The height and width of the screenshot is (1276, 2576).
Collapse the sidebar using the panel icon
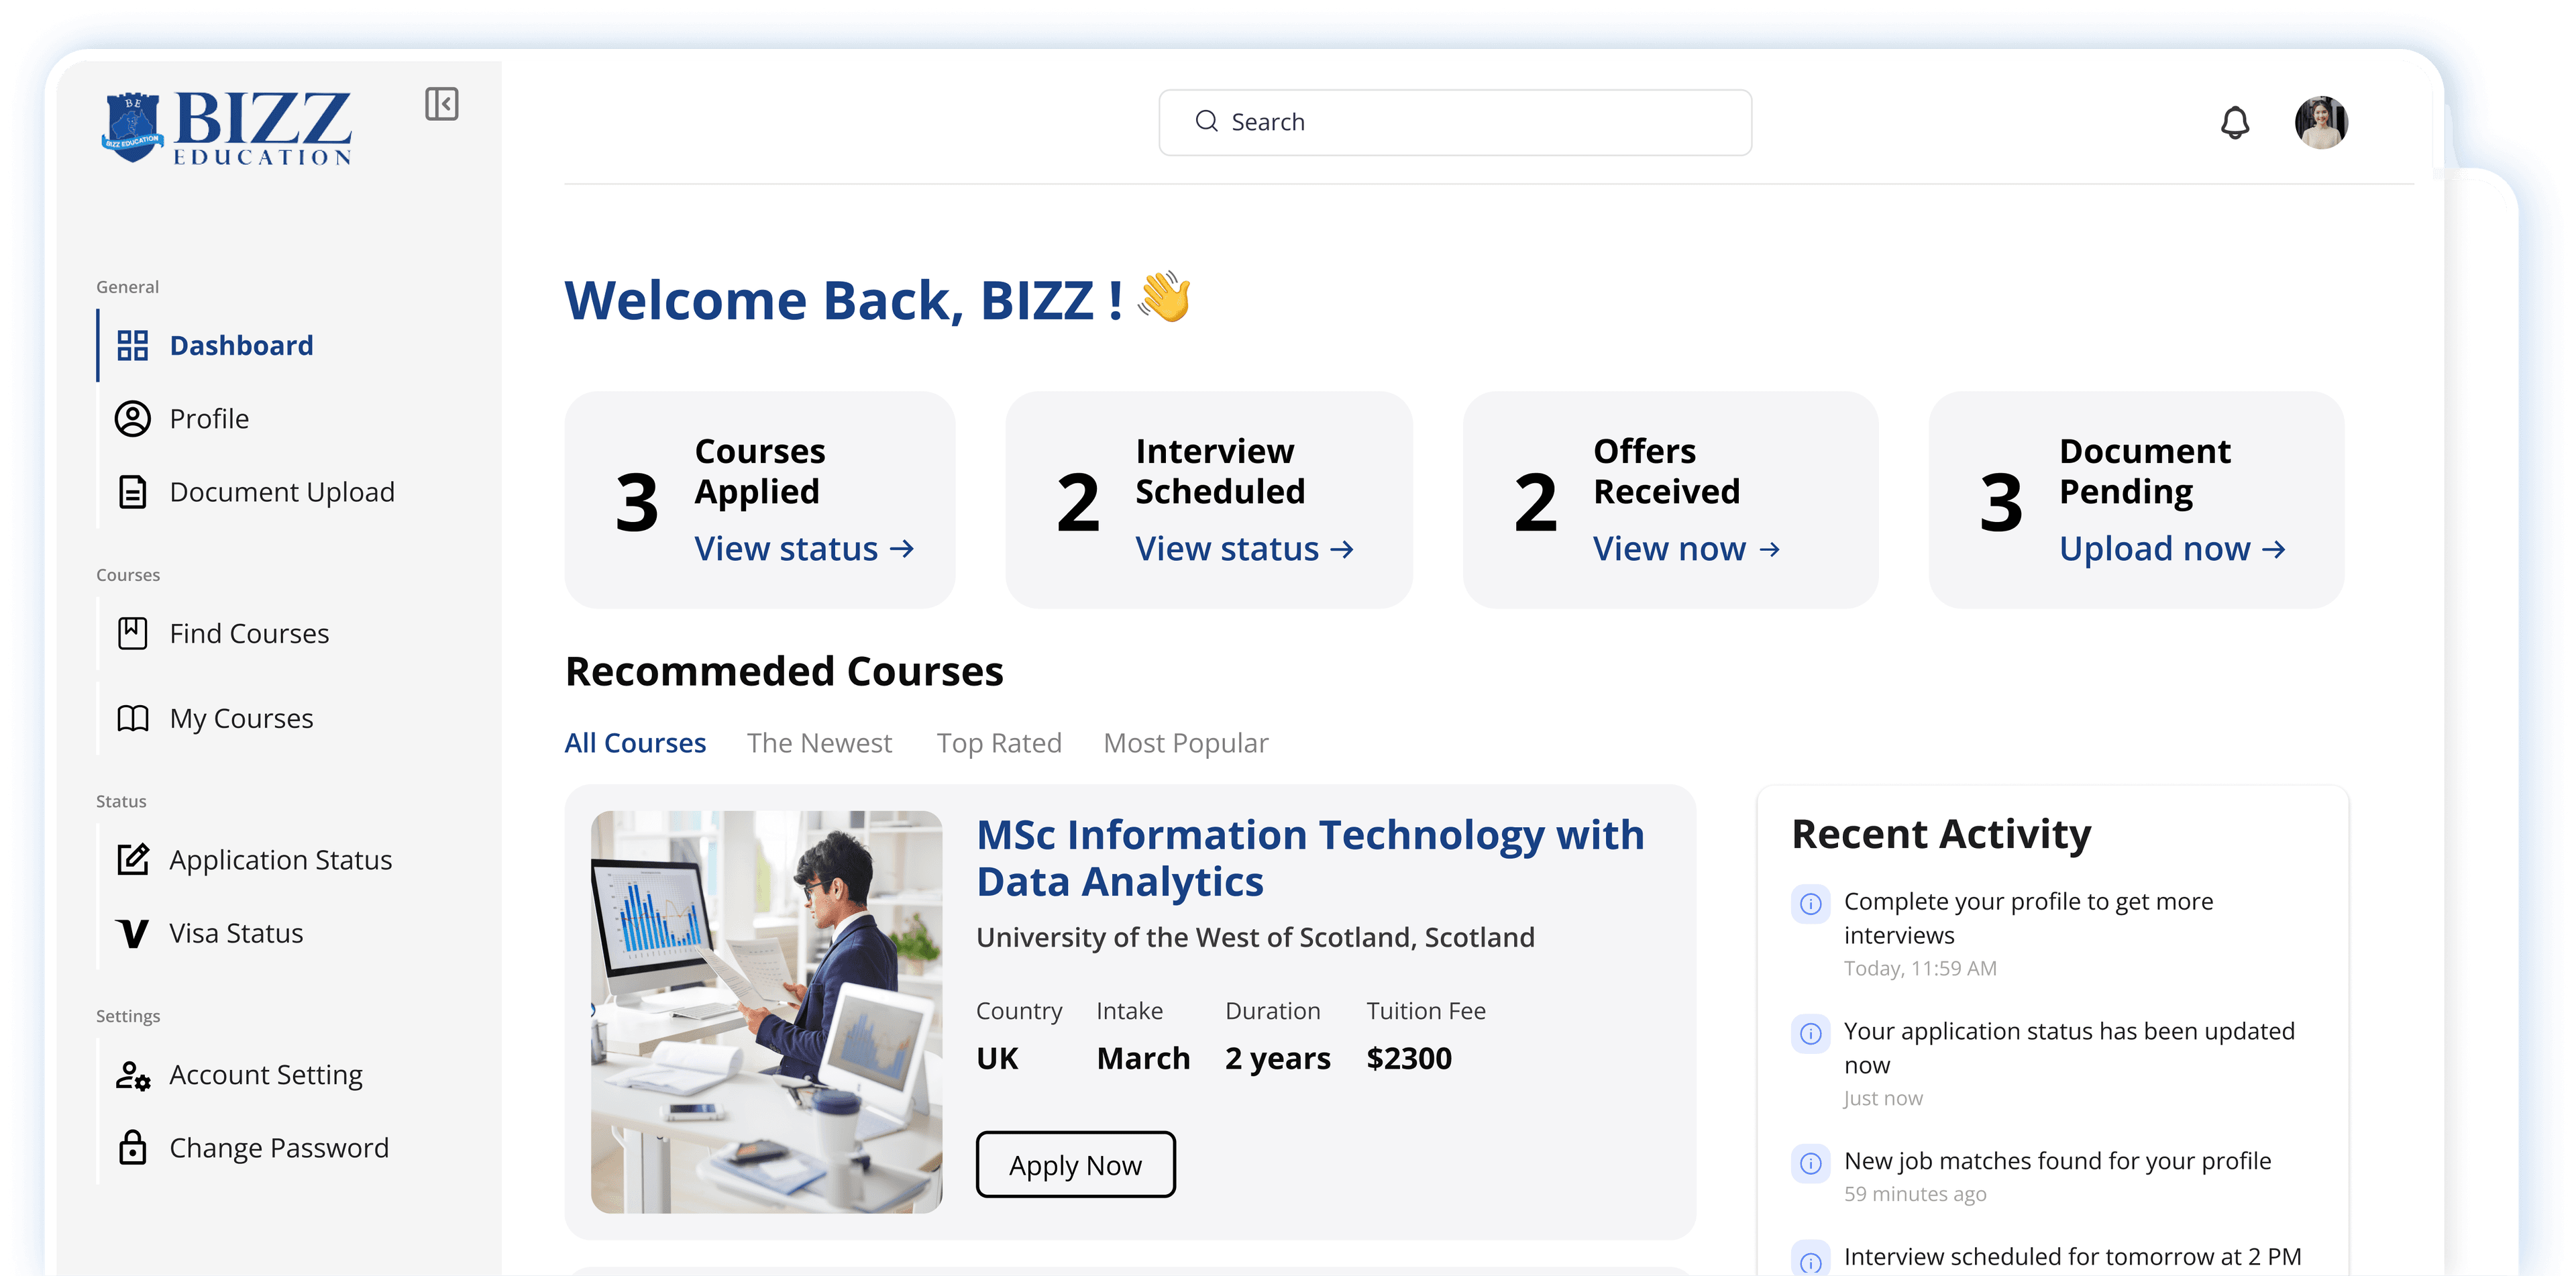tap(441, 104)
